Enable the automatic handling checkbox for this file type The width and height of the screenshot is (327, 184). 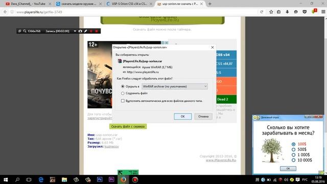tap(123, 101)
